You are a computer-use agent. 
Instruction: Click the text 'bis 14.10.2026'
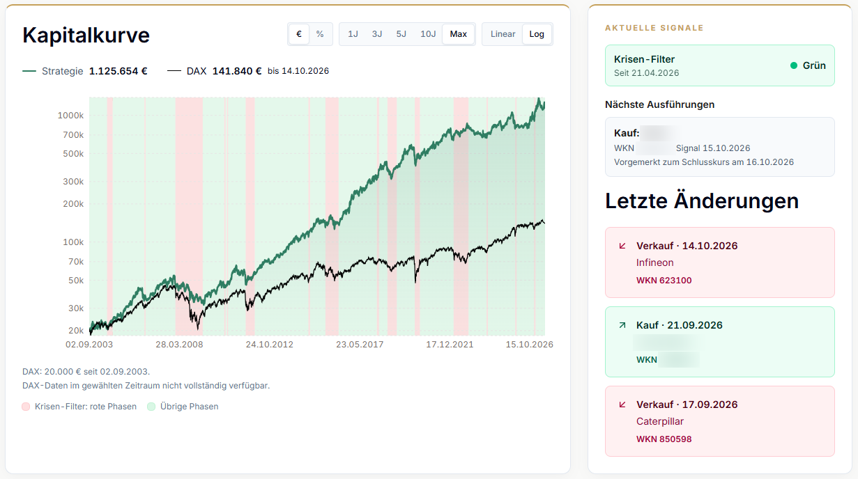coord(298,71)
